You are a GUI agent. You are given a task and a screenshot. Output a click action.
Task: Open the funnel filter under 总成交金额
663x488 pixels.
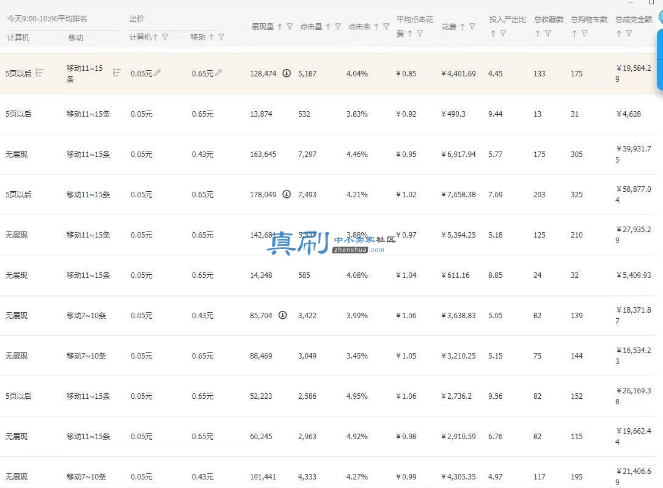tap(629, 34)
